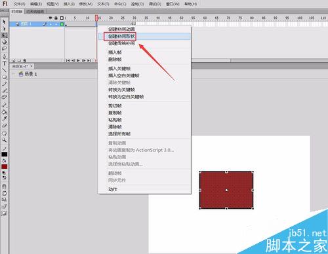Select the Deco tool

click(x=4, y=97)
